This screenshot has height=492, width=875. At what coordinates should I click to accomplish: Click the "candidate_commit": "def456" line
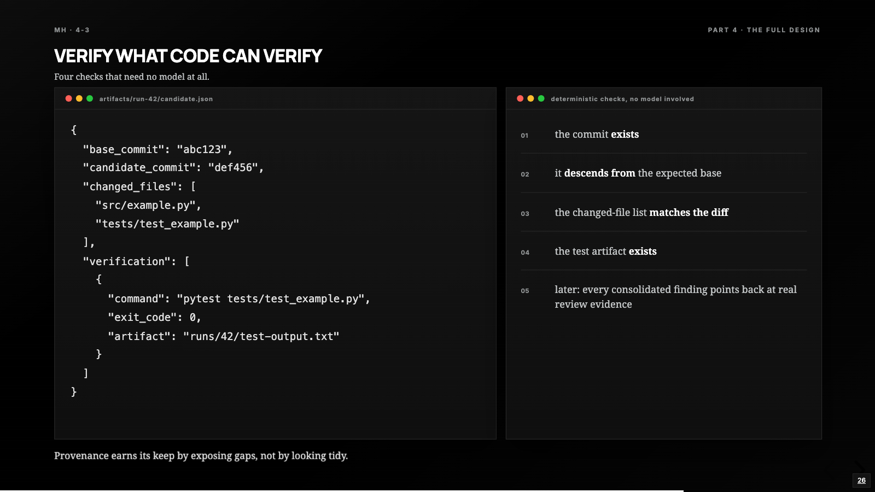click(x=173, y=167)
